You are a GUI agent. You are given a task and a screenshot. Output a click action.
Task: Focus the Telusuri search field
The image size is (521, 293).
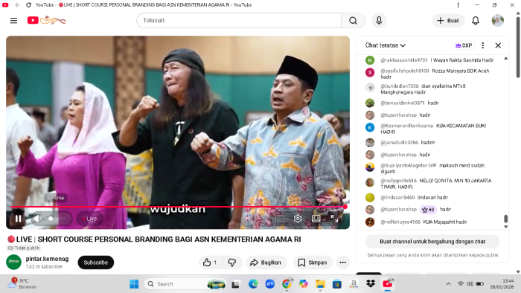pos(239,21)
